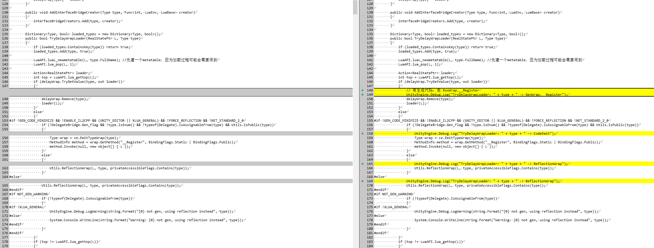The width and height of the screenshot is (654, 248).
Task: Click 'if (loaded_types.ContainsKey(type)) return true;' in left pane
Action: click(x=82, y=47)
